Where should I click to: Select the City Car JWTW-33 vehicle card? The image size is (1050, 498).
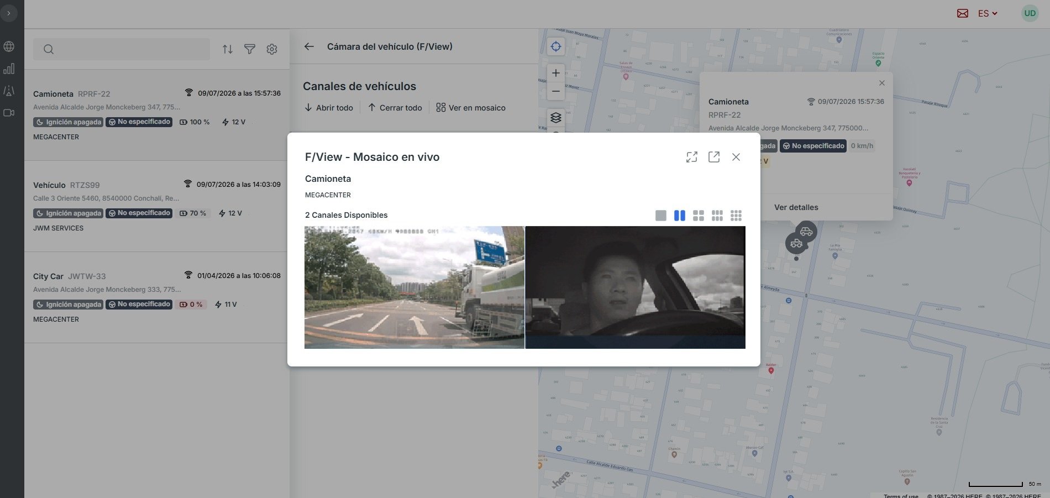(x=157, y=297)
